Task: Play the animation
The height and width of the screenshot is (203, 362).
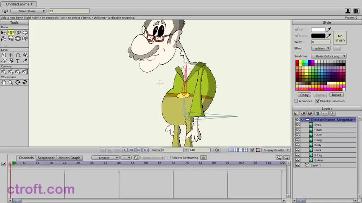Action: coord(124,150)
